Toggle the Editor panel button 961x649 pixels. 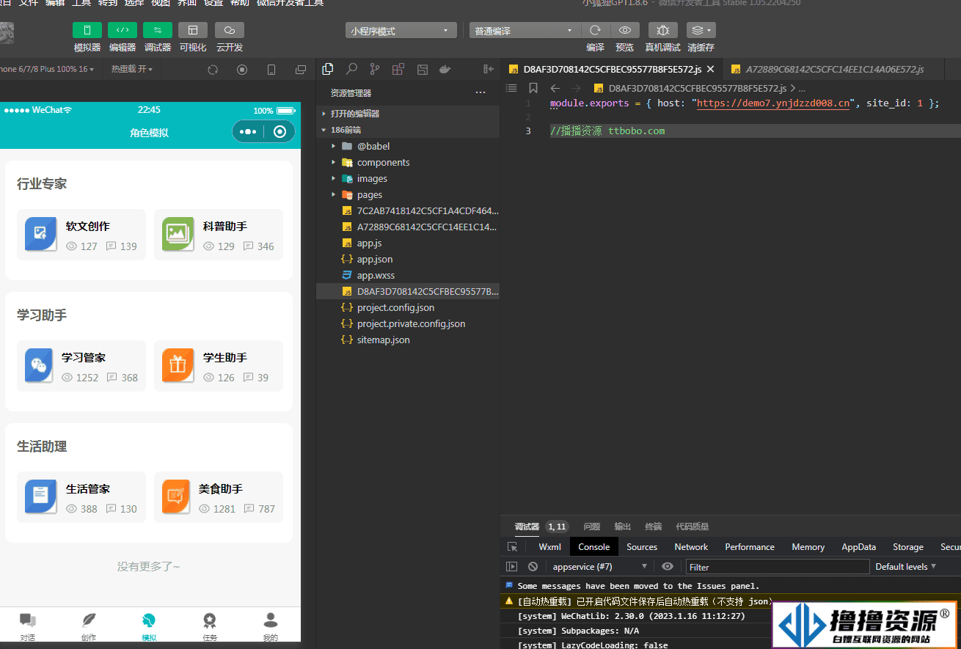[123, 30]
